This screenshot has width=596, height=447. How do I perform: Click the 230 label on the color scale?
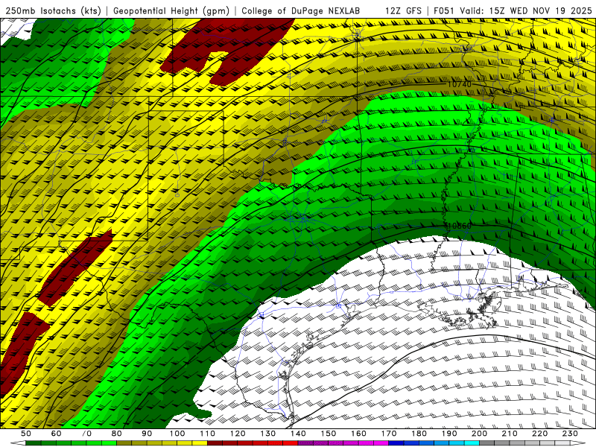point(570,434)
